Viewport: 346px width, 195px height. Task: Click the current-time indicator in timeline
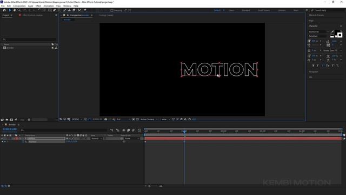[x=184, y=132]
